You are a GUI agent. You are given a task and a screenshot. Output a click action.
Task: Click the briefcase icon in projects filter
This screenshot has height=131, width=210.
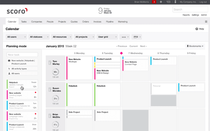[9, 61]
